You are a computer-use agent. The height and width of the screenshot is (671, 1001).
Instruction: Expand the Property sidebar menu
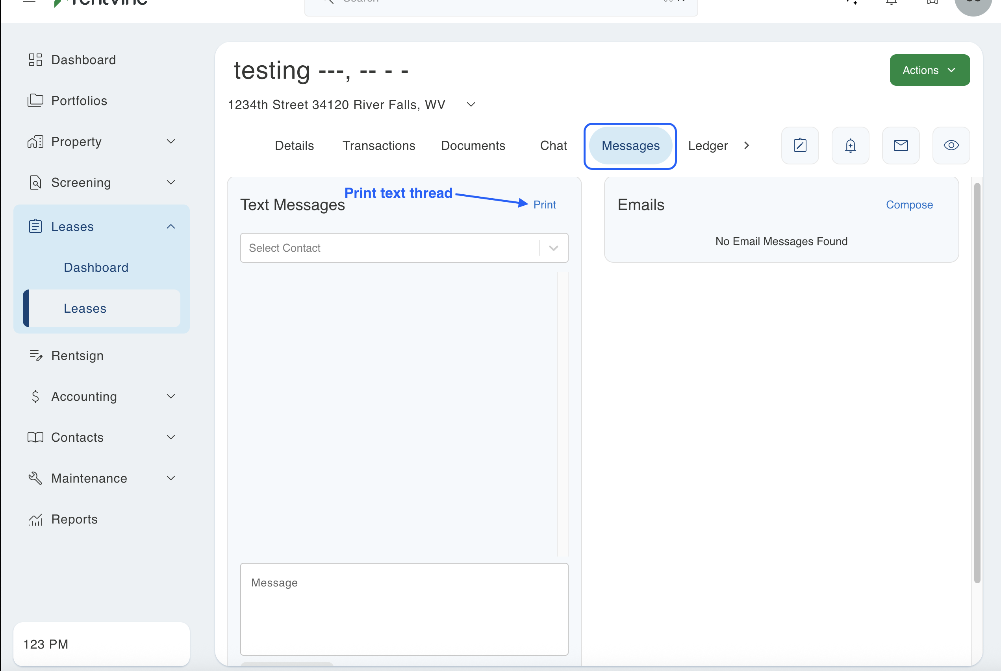[x=102, y=142]
